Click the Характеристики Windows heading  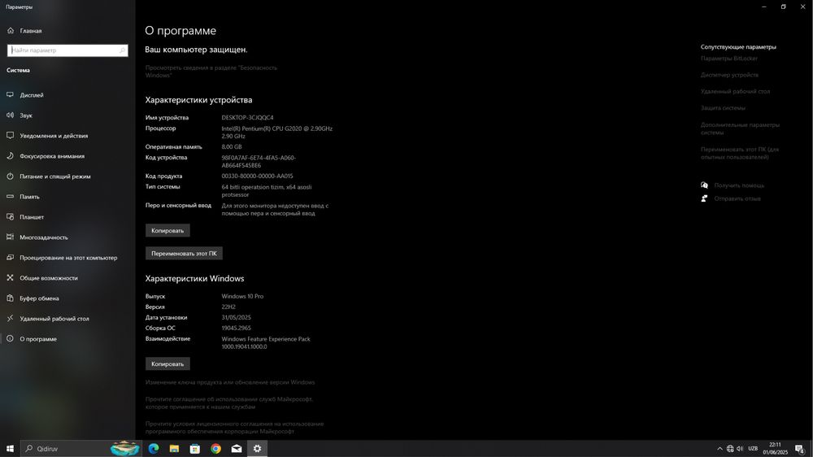point(194,279)
